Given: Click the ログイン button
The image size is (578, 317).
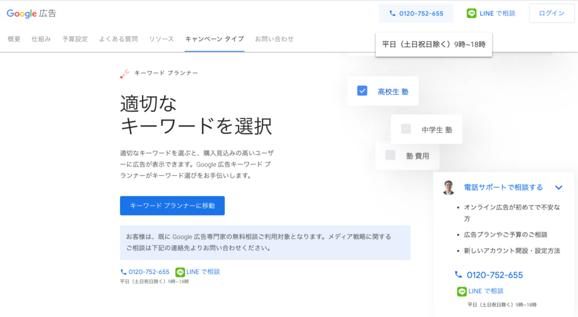Looking at the screenshot, I should pyautogui.click(x=551, y=14).
